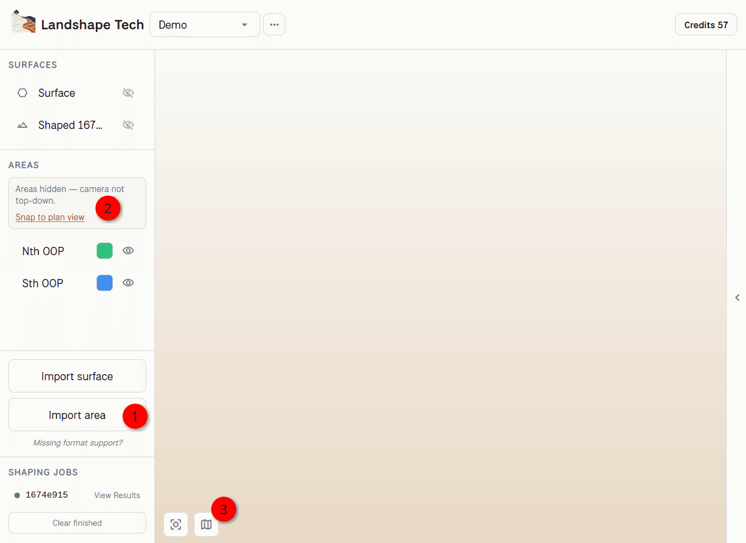Select the Surface hexagon icon
Image resolution: width=746 pixels, height=543 pixels.
(x=22, y=92)
